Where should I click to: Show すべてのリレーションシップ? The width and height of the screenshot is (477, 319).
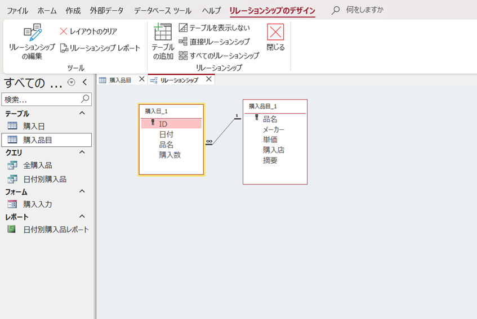[219, 56]
